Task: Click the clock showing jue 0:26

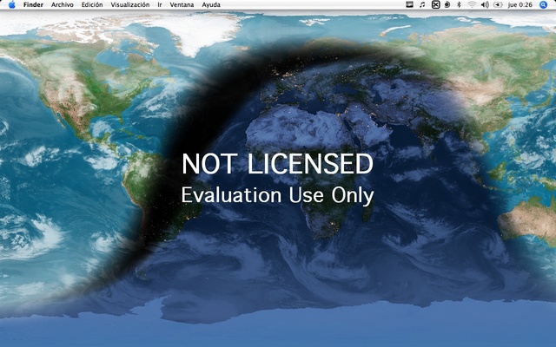Action: pyautogui.click(x=520, y=4)
